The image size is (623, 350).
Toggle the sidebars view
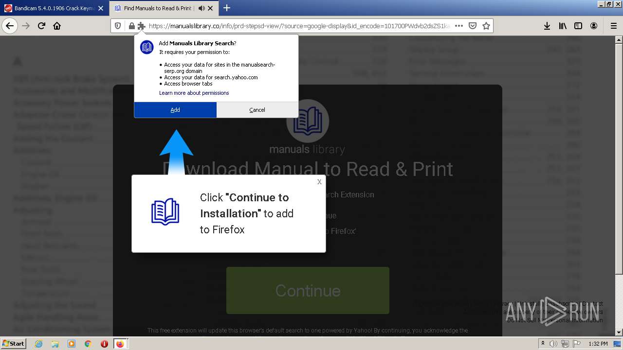coord(578,26)
